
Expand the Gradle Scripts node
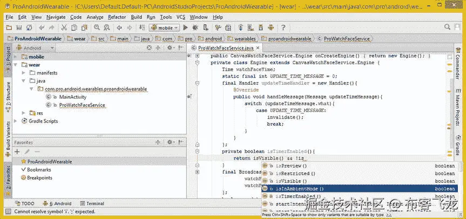(16, 121)
